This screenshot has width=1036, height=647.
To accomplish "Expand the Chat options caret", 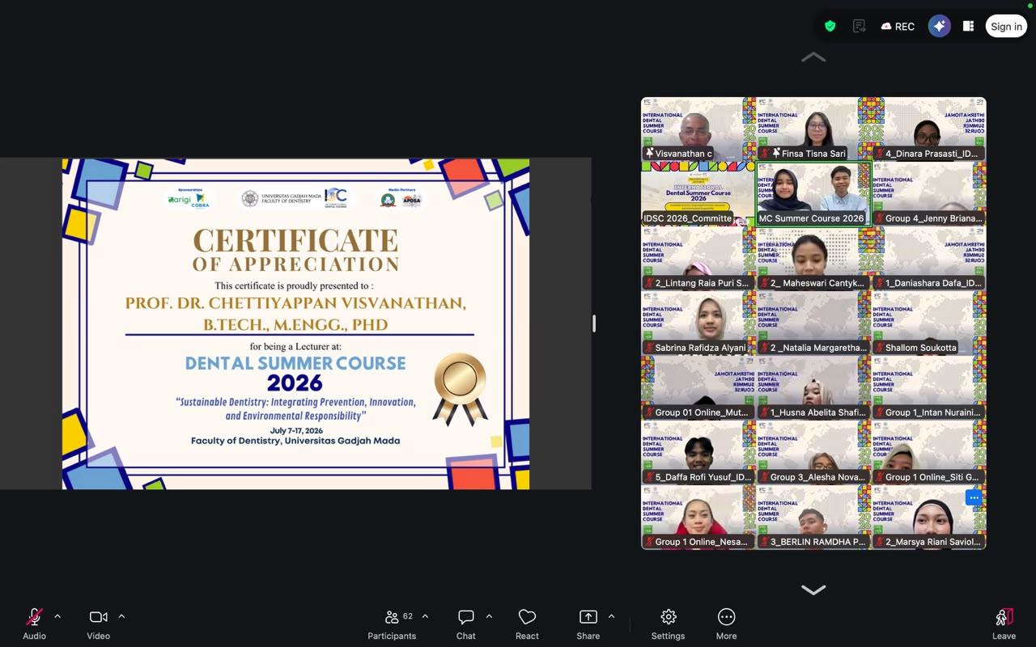I will click(489, 616).
